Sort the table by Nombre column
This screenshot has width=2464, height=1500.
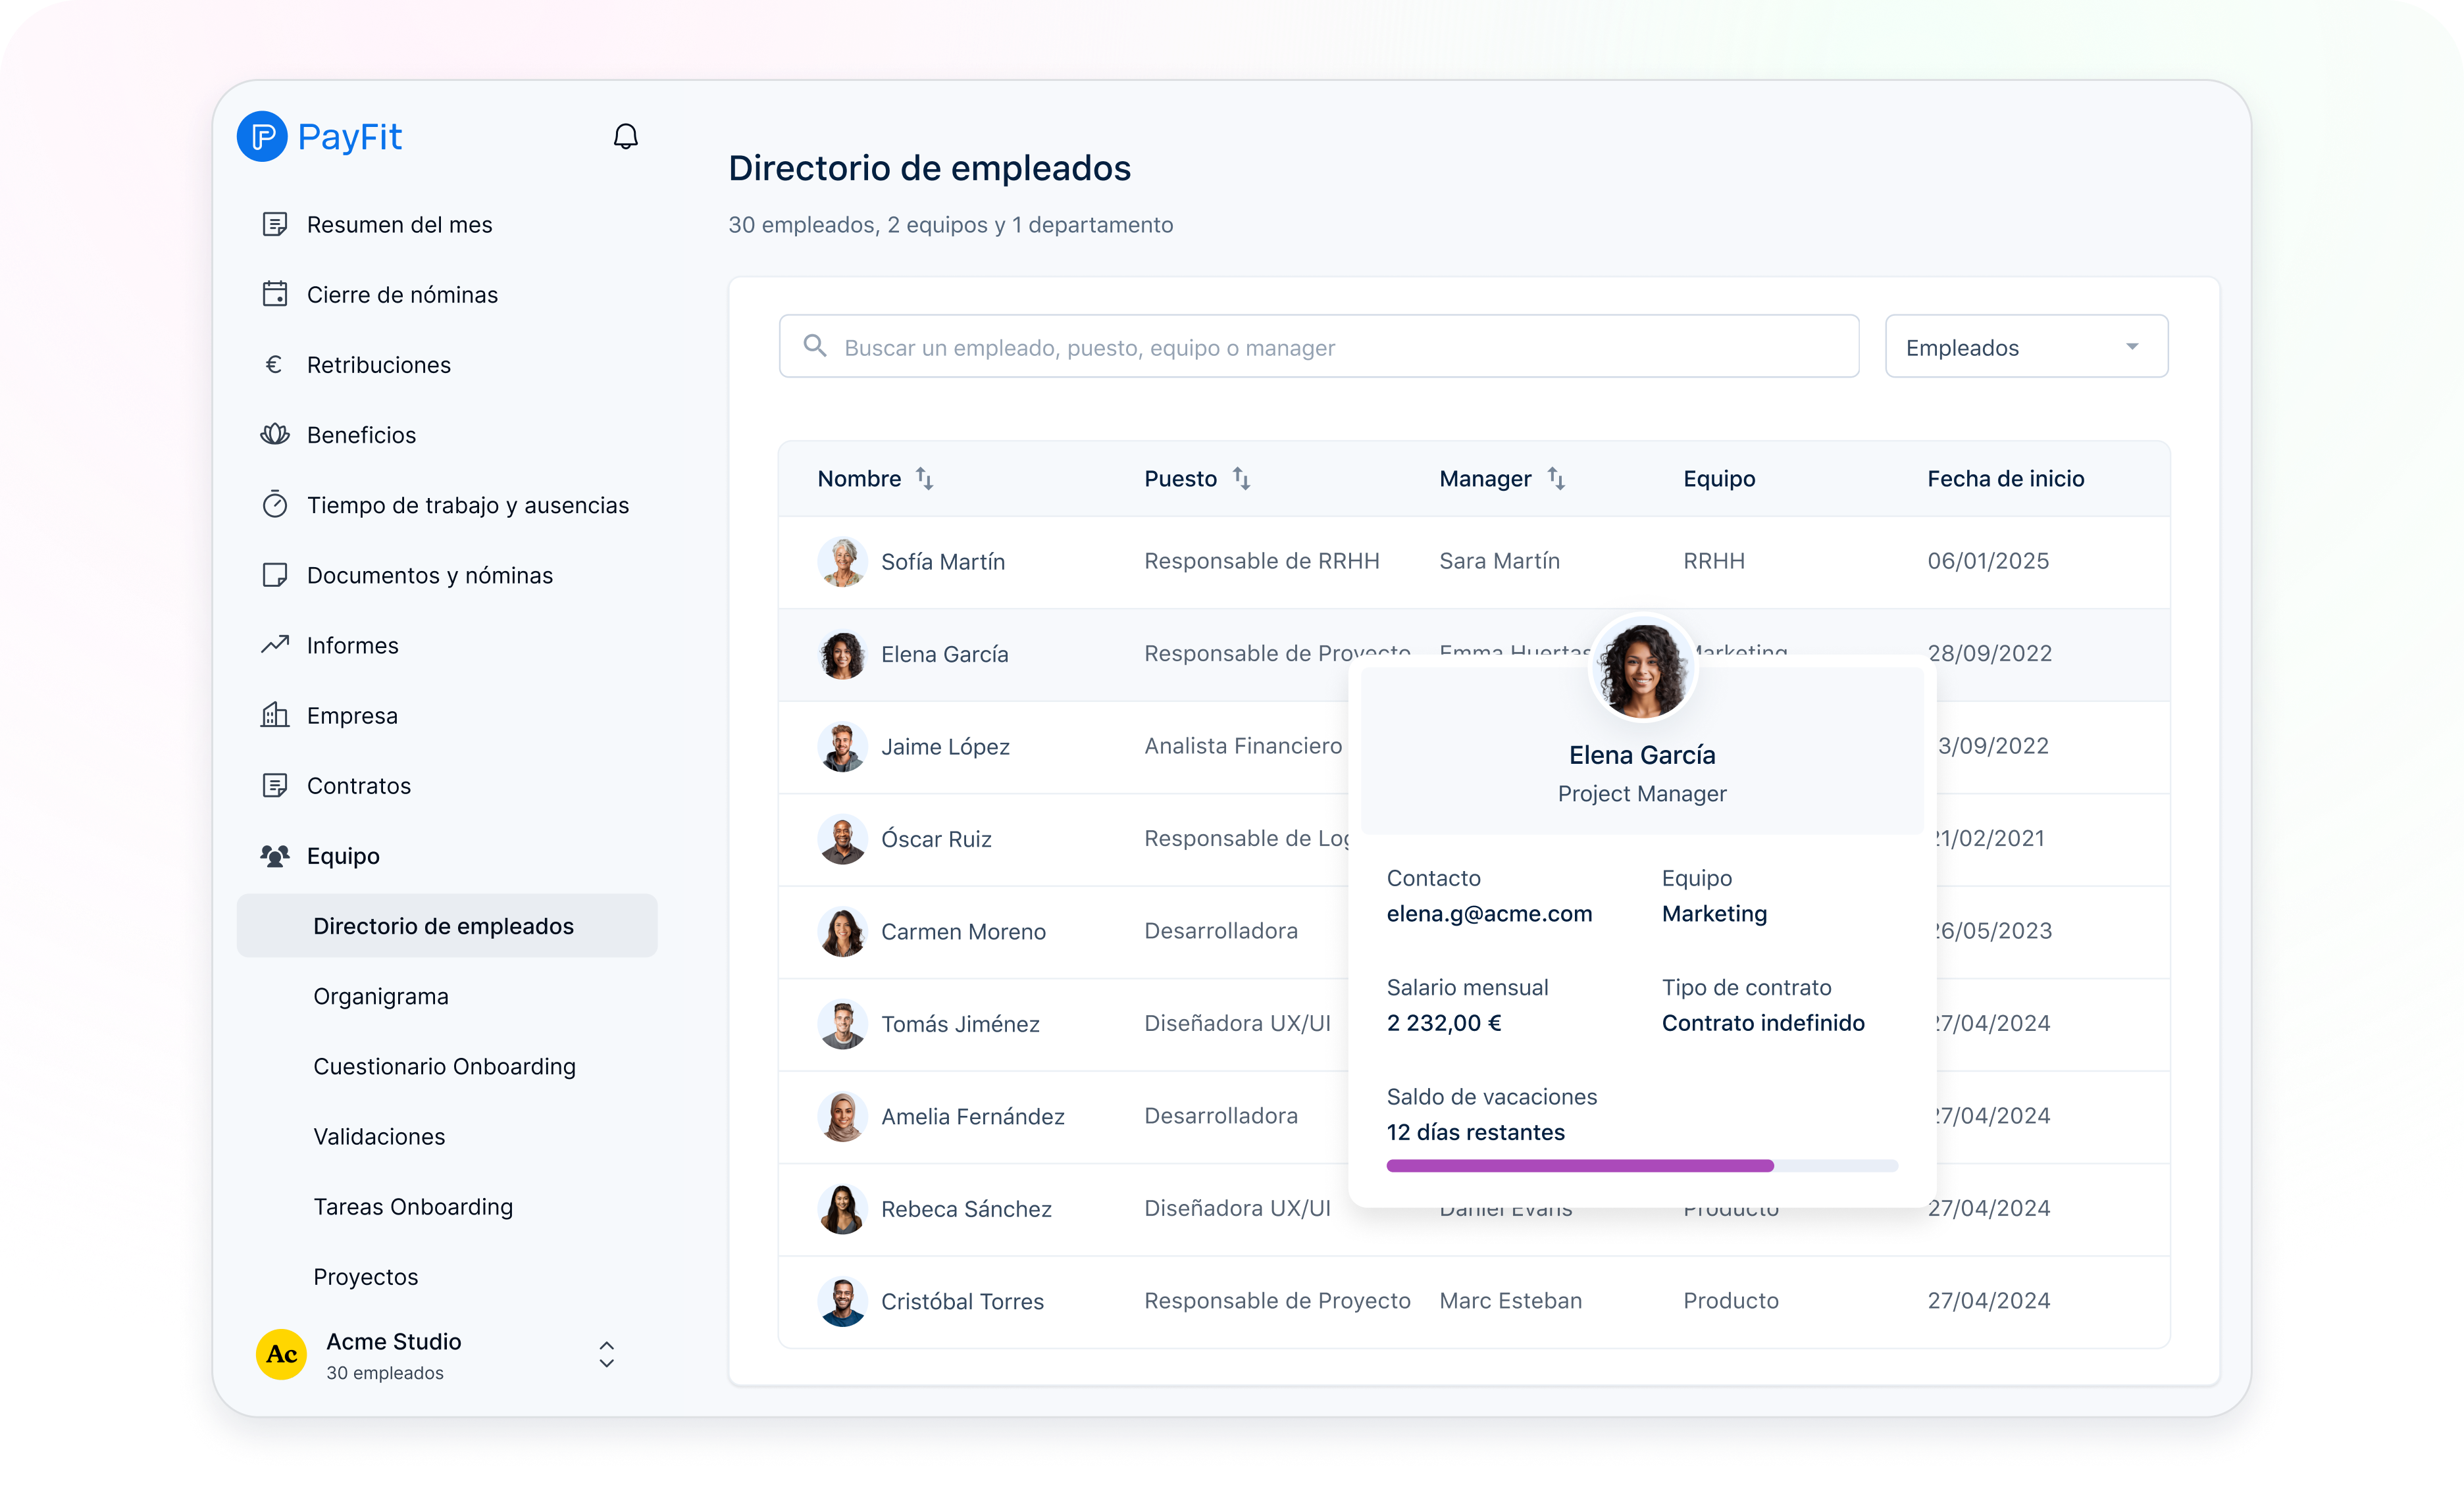point(924,479)
